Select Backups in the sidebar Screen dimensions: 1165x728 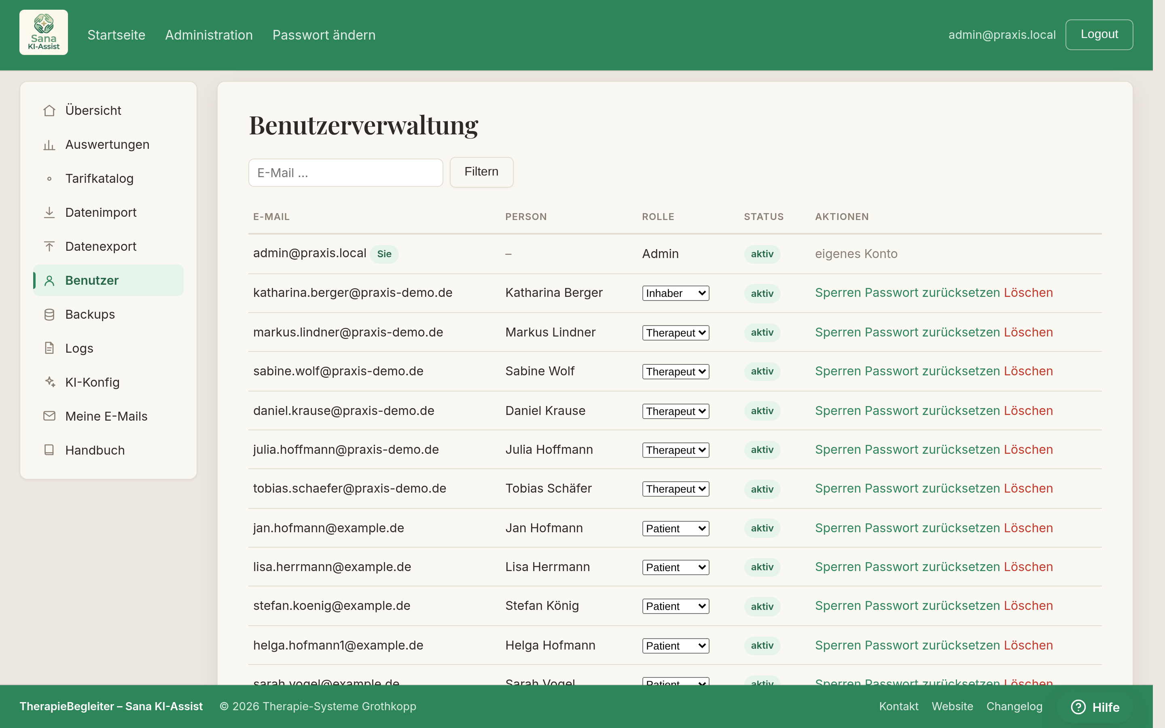pyautogui.click(x=108, y=314)
